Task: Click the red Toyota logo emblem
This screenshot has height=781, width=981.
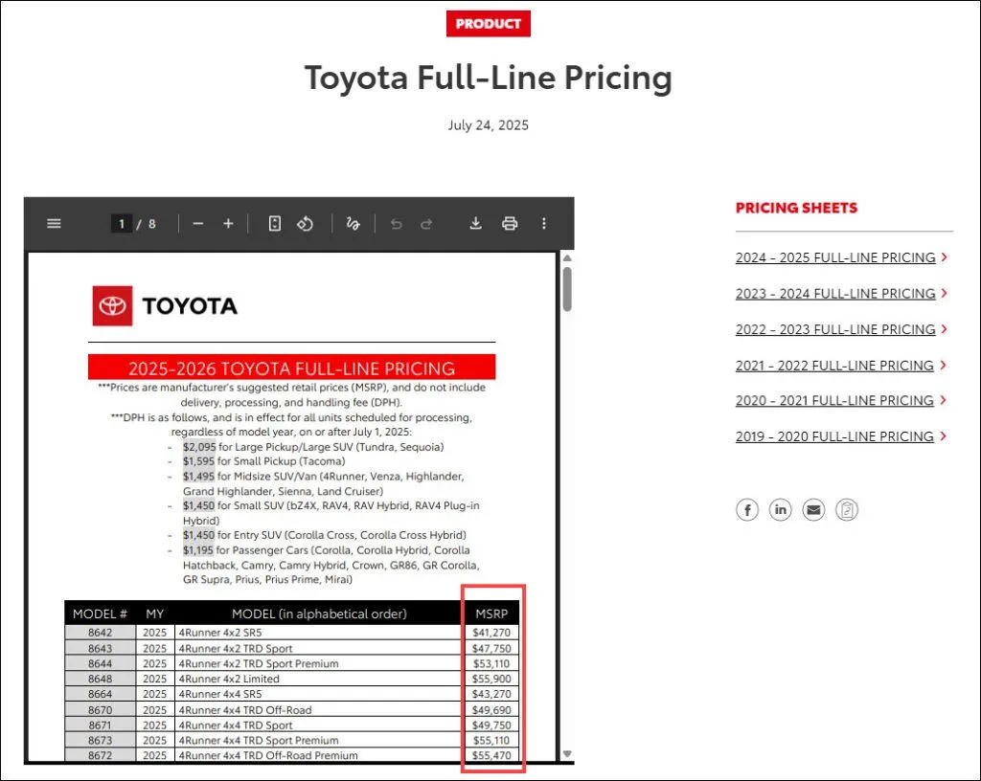Action: (x=113, y=306)
